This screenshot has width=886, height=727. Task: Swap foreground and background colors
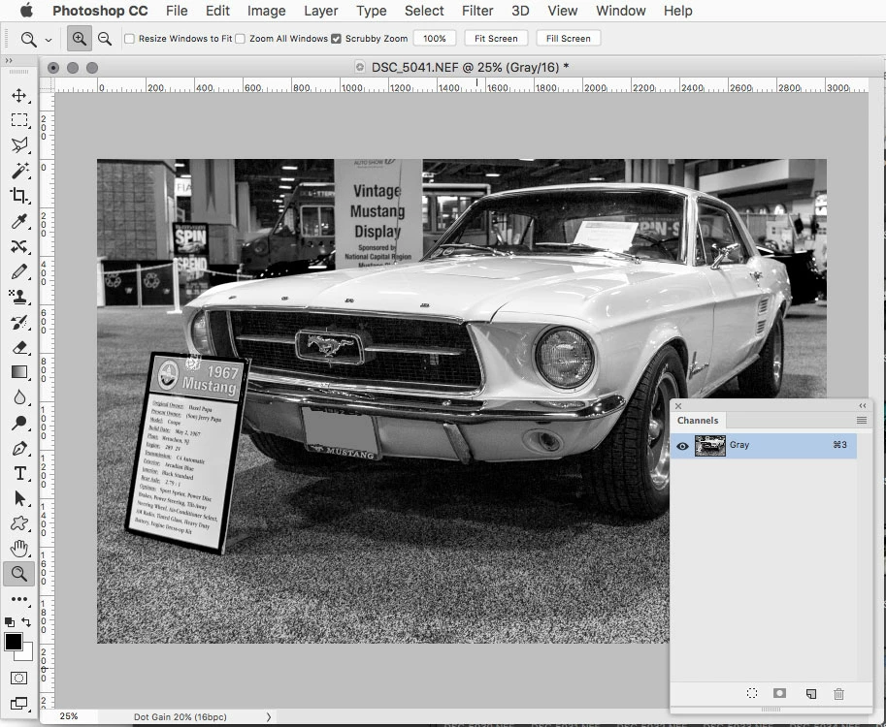(26, 622)
